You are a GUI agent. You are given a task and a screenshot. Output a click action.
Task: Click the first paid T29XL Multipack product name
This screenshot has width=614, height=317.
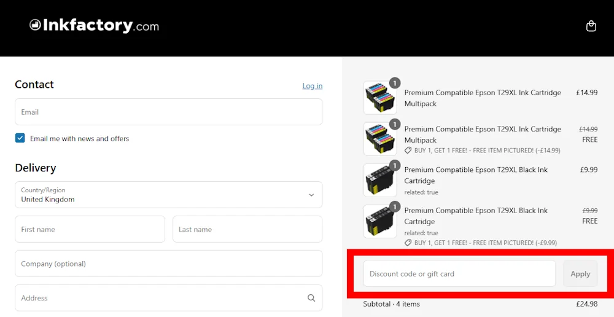tap(483, 98)
